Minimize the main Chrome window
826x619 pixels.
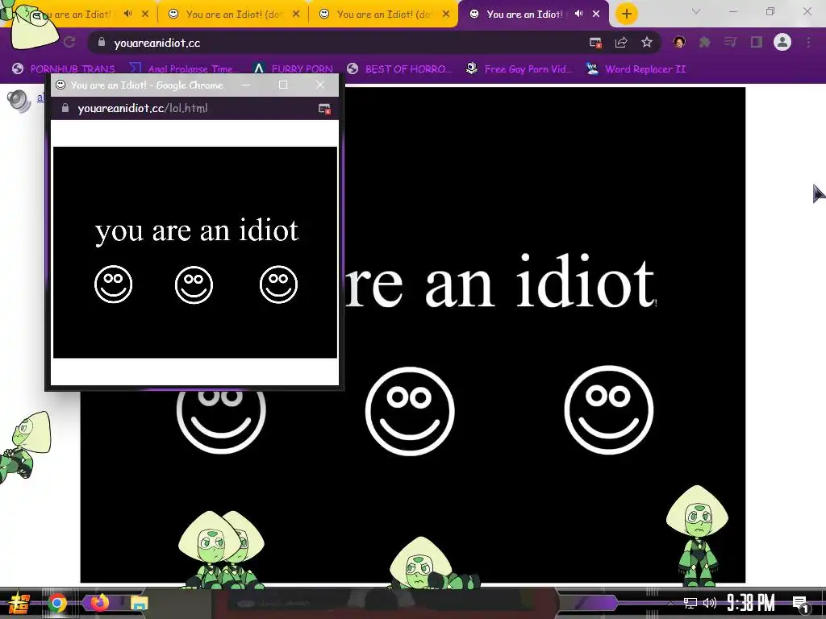[x=732, y=11]
